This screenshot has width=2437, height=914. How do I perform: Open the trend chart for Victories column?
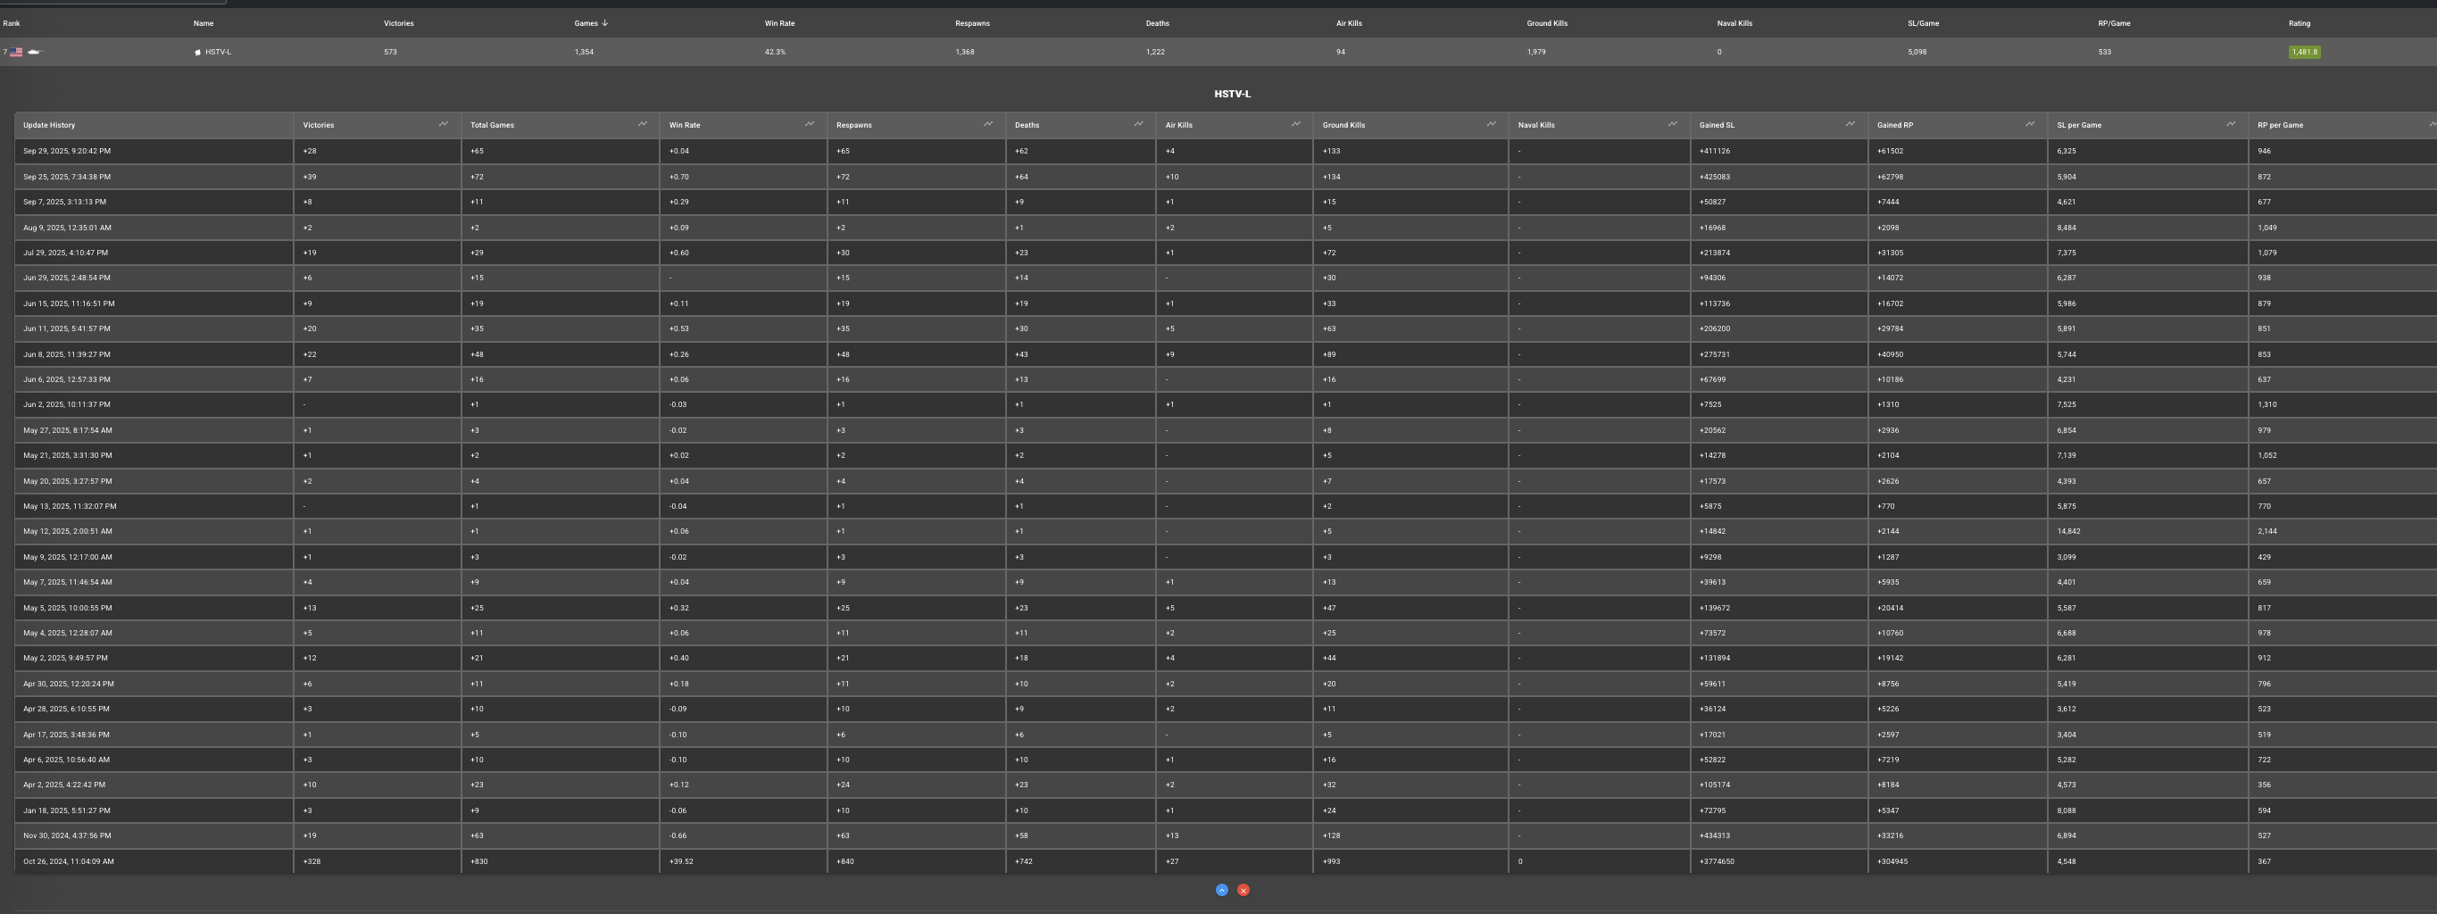pos(443,124)
